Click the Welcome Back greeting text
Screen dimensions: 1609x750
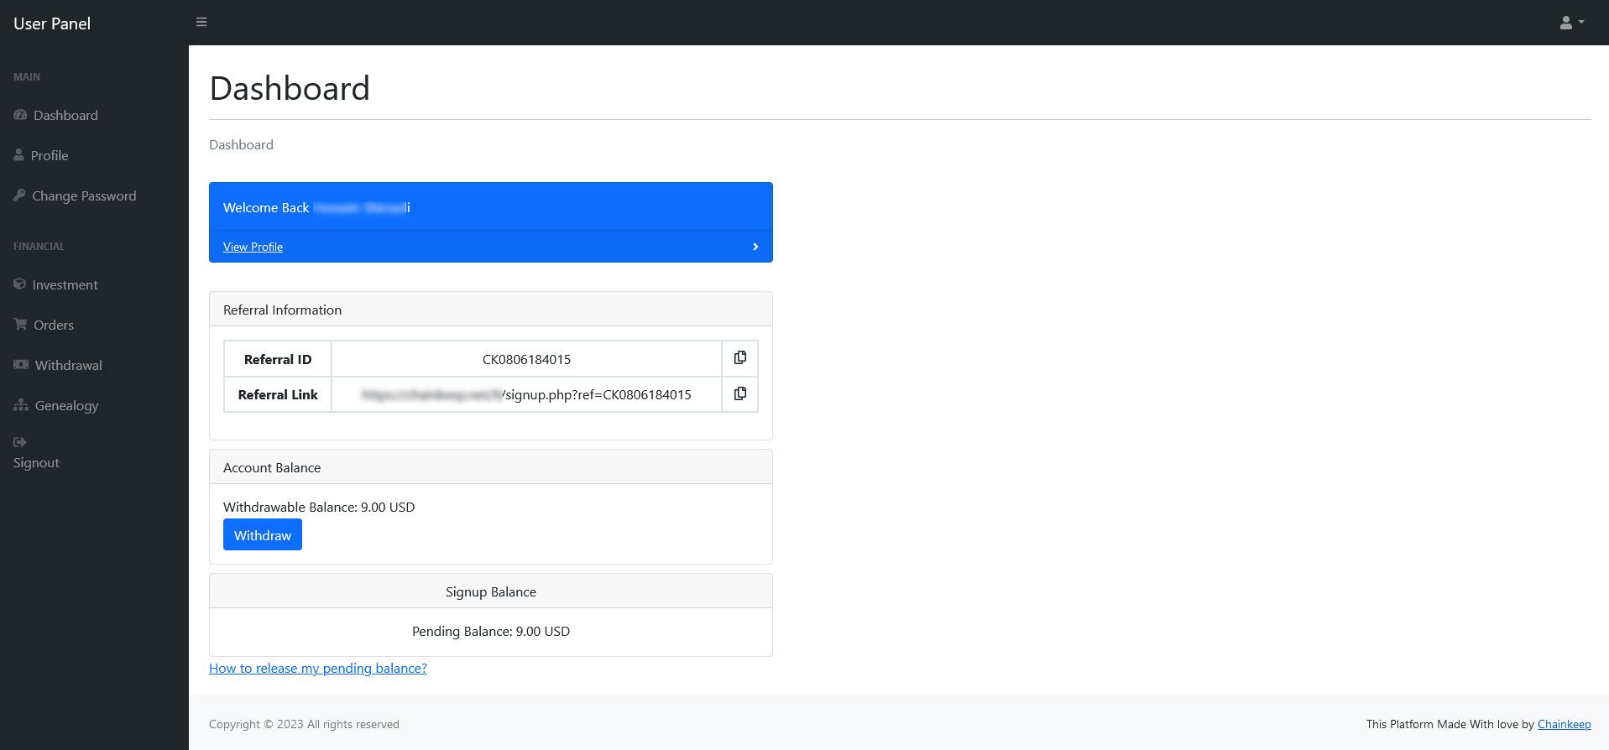click(316, 207)
